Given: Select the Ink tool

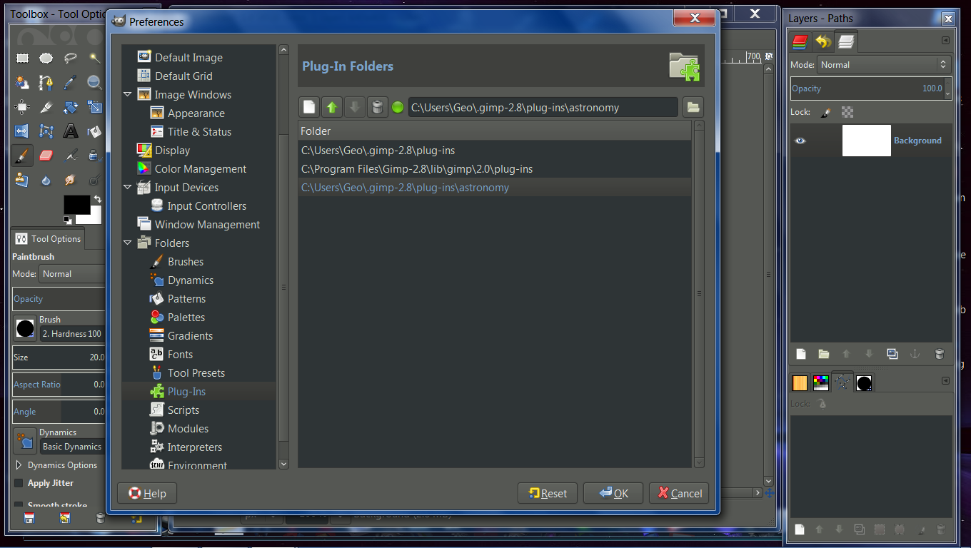Looking at the screenshot, I should tap(94, 156).
